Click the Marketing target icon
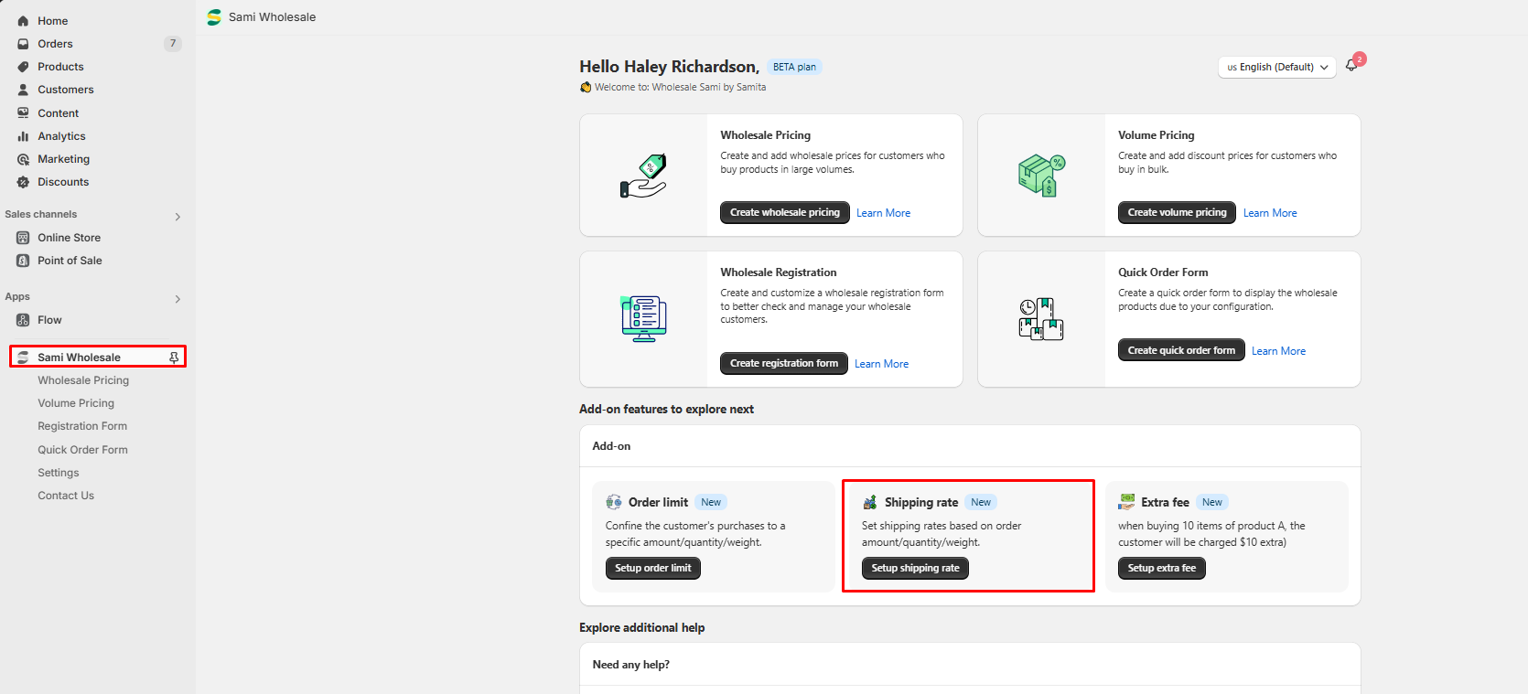 pos(24,159)
